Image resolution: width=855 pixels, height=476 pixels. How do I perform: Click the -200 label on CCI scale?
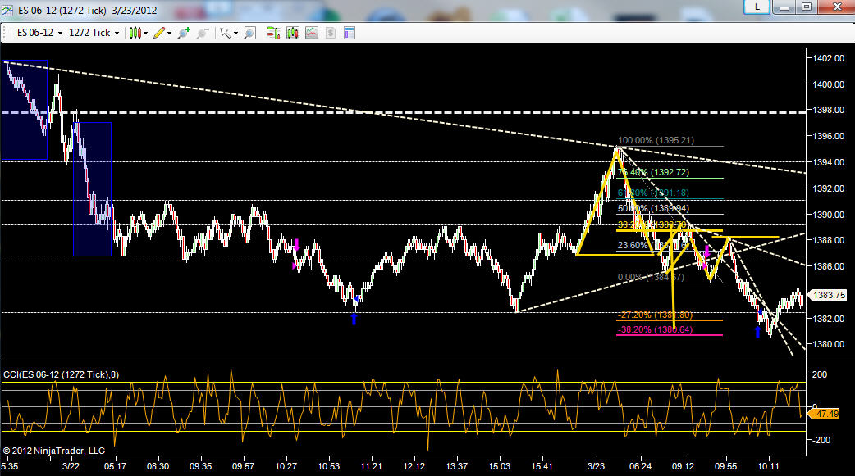pyautogui.click(x=821, y=439)
